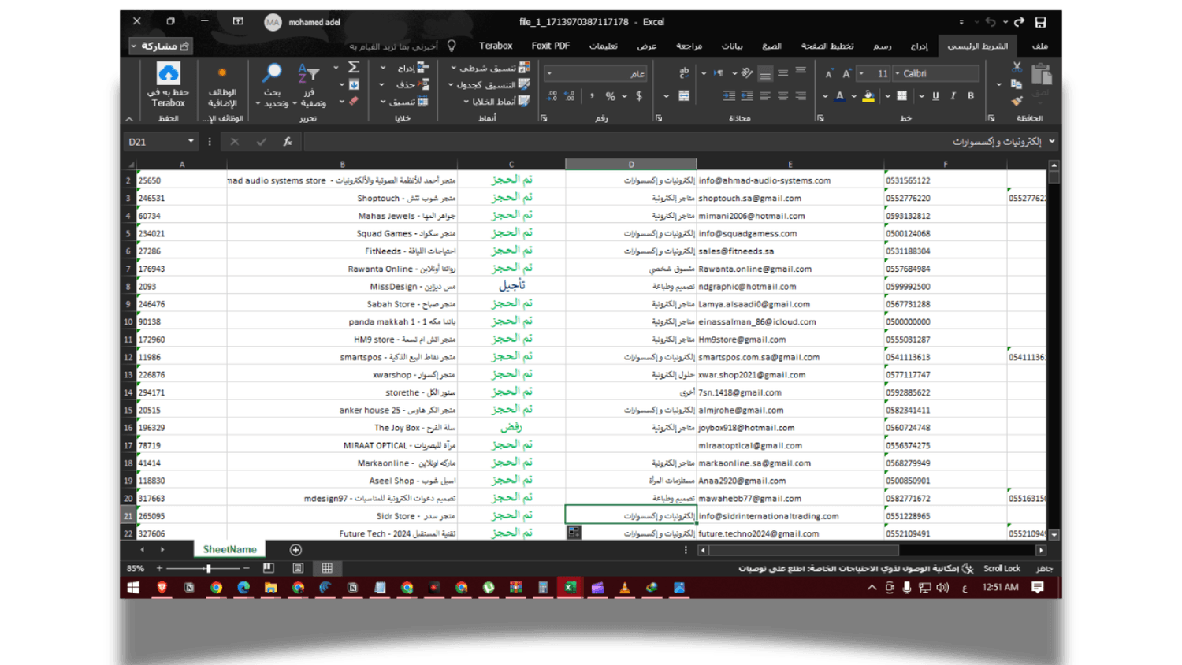Toggle Underline formatting

[935, 96]
